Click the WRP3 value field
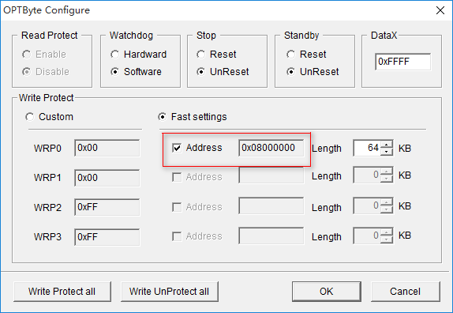Image resolution: width=453 pixels, height=313 pixels. click(x=107, y=237)
